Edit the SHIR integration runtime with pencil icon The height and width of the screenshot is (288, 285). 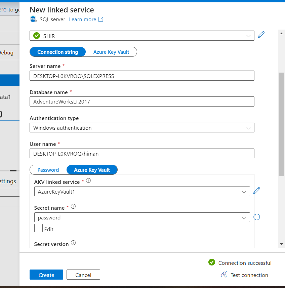[261, 35]
